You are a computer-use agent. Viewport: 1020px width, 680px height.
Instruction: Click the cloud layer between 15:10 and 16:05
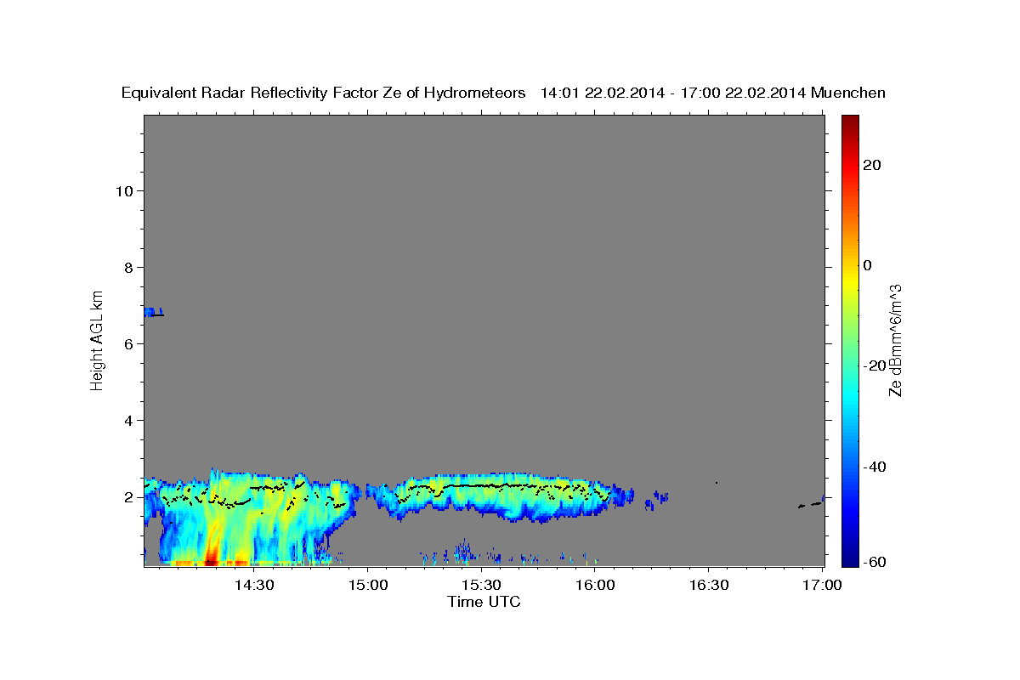pyautogui.click(x=500, y=496)
